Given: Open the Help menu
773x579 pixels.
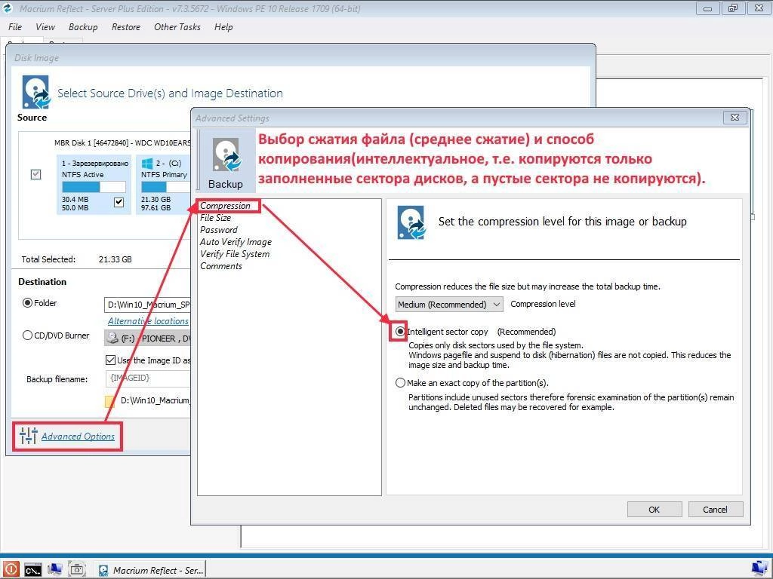Looking at the screenshot, I should tap(223, 27).
